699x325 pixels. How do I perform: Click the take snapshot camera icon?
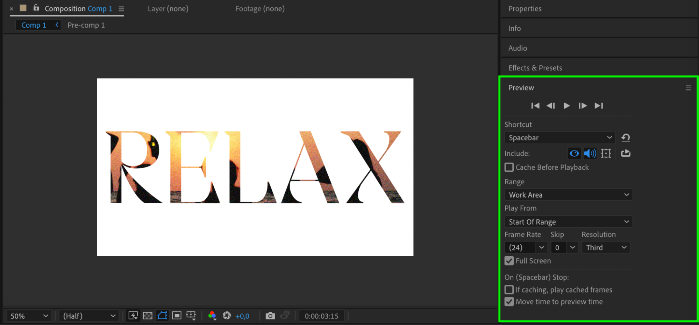tap(270, 316)
